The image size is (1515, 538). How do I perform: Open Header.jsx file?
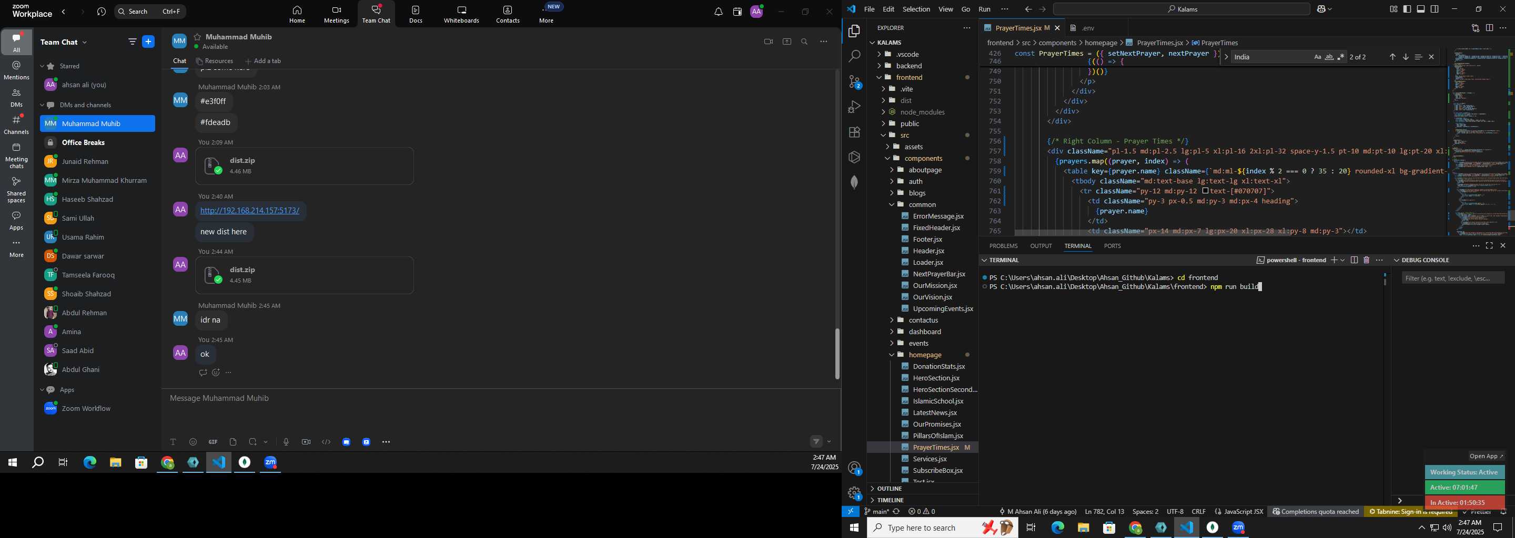pyautogui.click(x=928, y=251)
